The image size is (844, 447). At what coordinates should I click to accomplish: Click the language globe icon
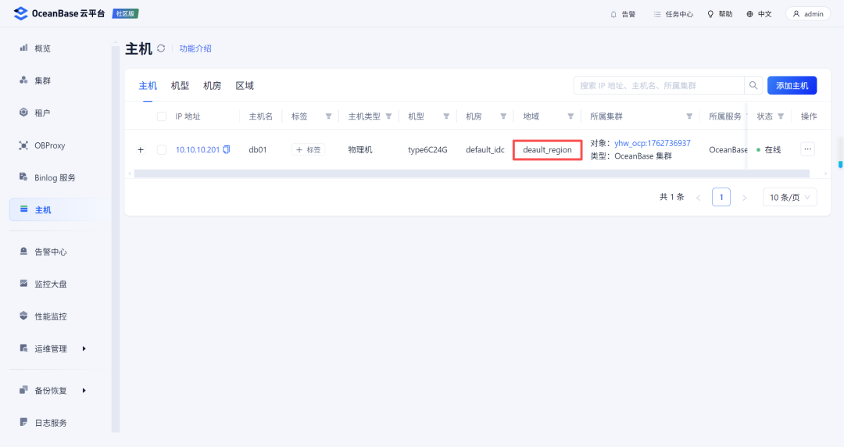pyautogui.click(x=749, y=15)
